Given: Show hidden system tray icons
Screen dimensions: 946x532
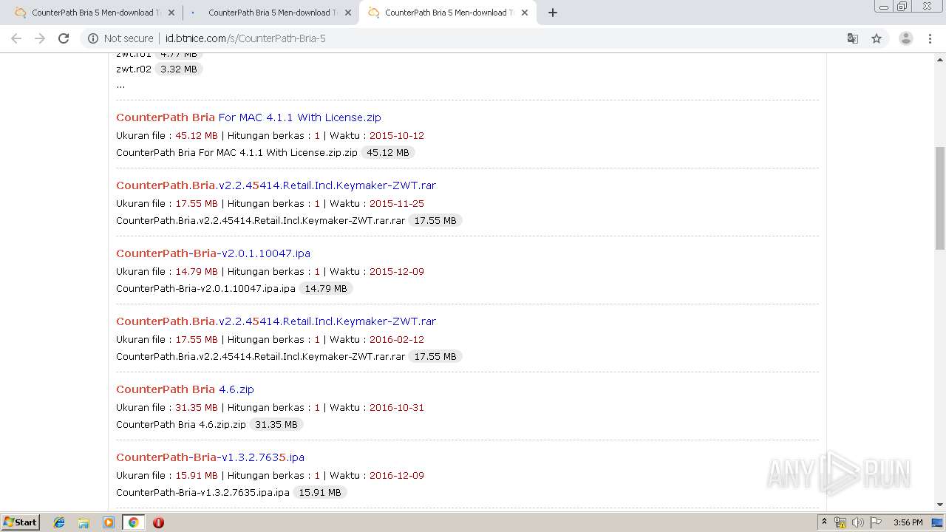Looking at the screenshot, I should (x=824, y=522).
